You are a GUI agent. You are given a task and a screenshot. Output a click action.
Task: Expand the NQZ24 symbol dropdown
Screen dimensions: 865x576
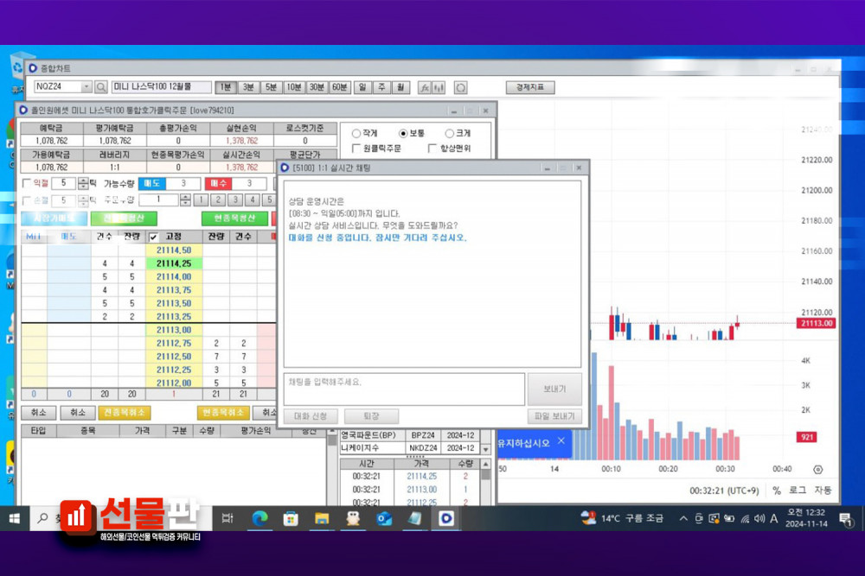point(86,87)
